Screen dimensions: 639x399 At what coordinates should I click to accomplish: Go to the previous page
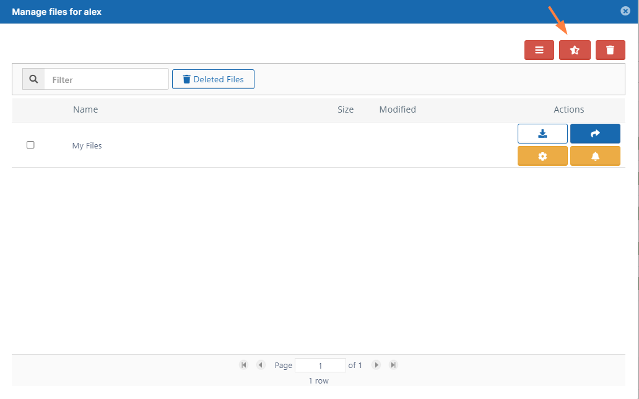point(261,365)
